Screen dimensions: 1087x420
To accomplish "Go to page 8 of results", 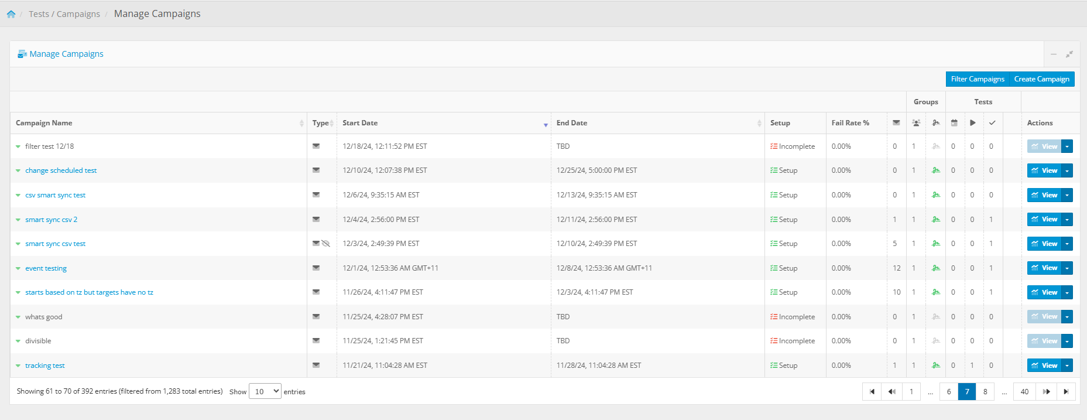I will 985,392.
